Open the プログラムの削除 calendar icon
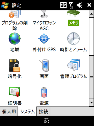Screen dimensions: 94x126 [x=15, y=14]
